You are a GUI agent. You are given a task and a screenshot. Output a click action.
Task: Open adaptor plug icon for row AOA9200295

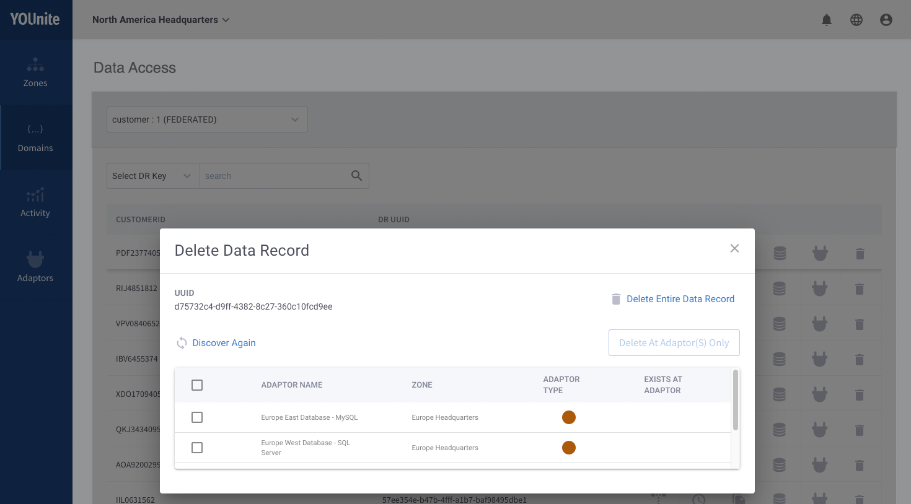[820, 465]
